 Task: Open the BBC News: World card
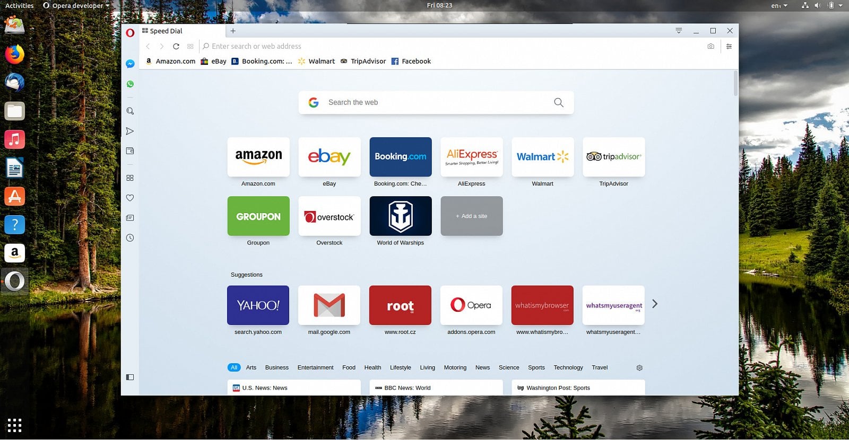[x=436, y=388]
